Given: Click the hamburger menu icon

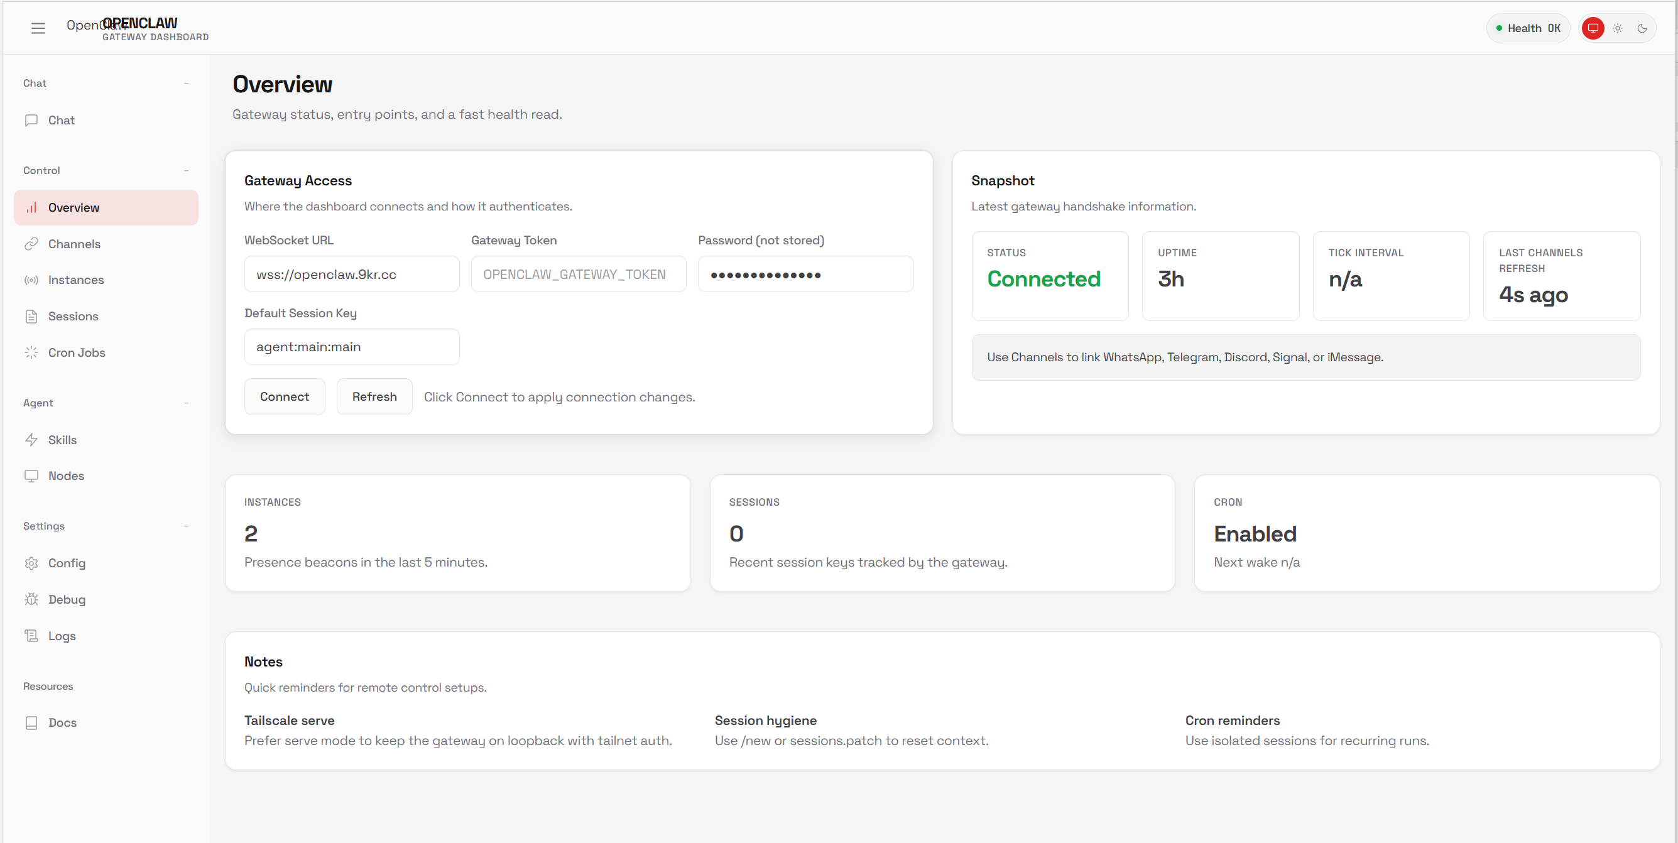Looking at the screenshot, I should click(38, 28).
